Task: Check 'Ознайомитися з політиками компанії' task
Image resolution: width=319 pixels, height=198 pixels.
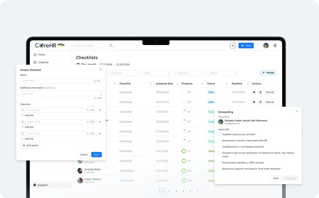Action: 220,147
